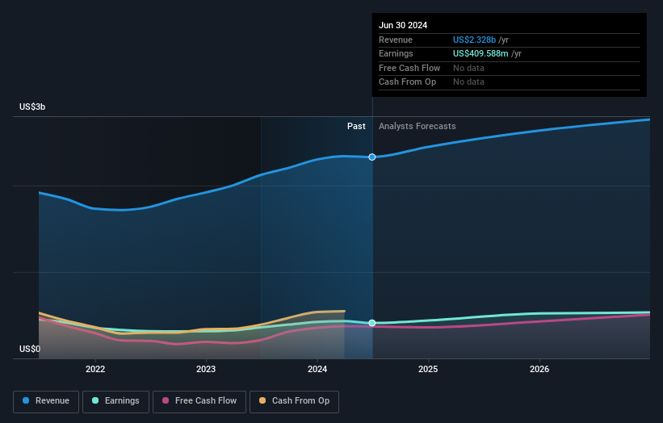Viewport: 663px width, 423px height.
Task: Click the Revenue tooltip row label
Action: [x=396, y=40]
